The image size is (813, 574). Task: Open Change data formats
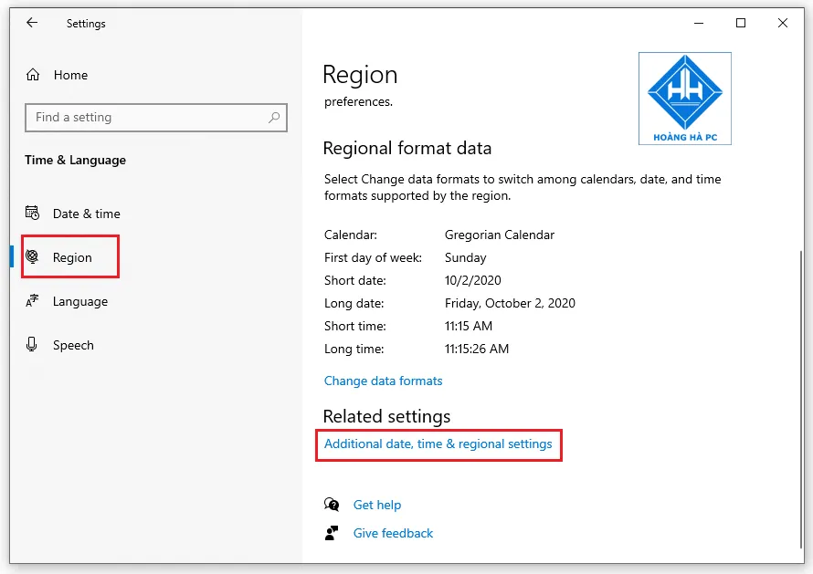coord(383,381)
